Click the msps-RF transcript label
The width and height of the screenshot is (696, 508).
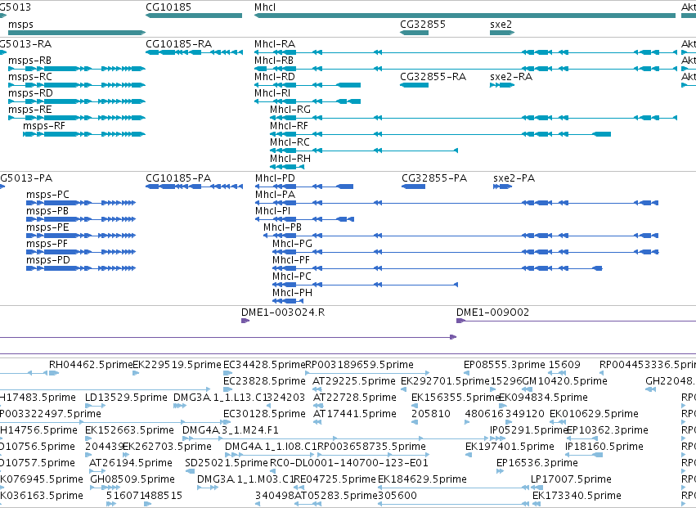pos(44,126)
